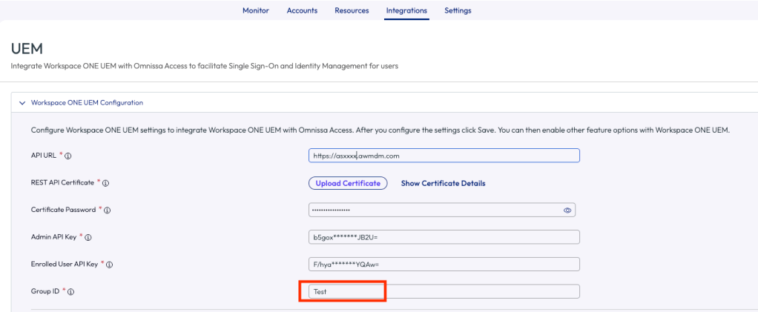Click into the Certificate Password field

pos(434,210)
